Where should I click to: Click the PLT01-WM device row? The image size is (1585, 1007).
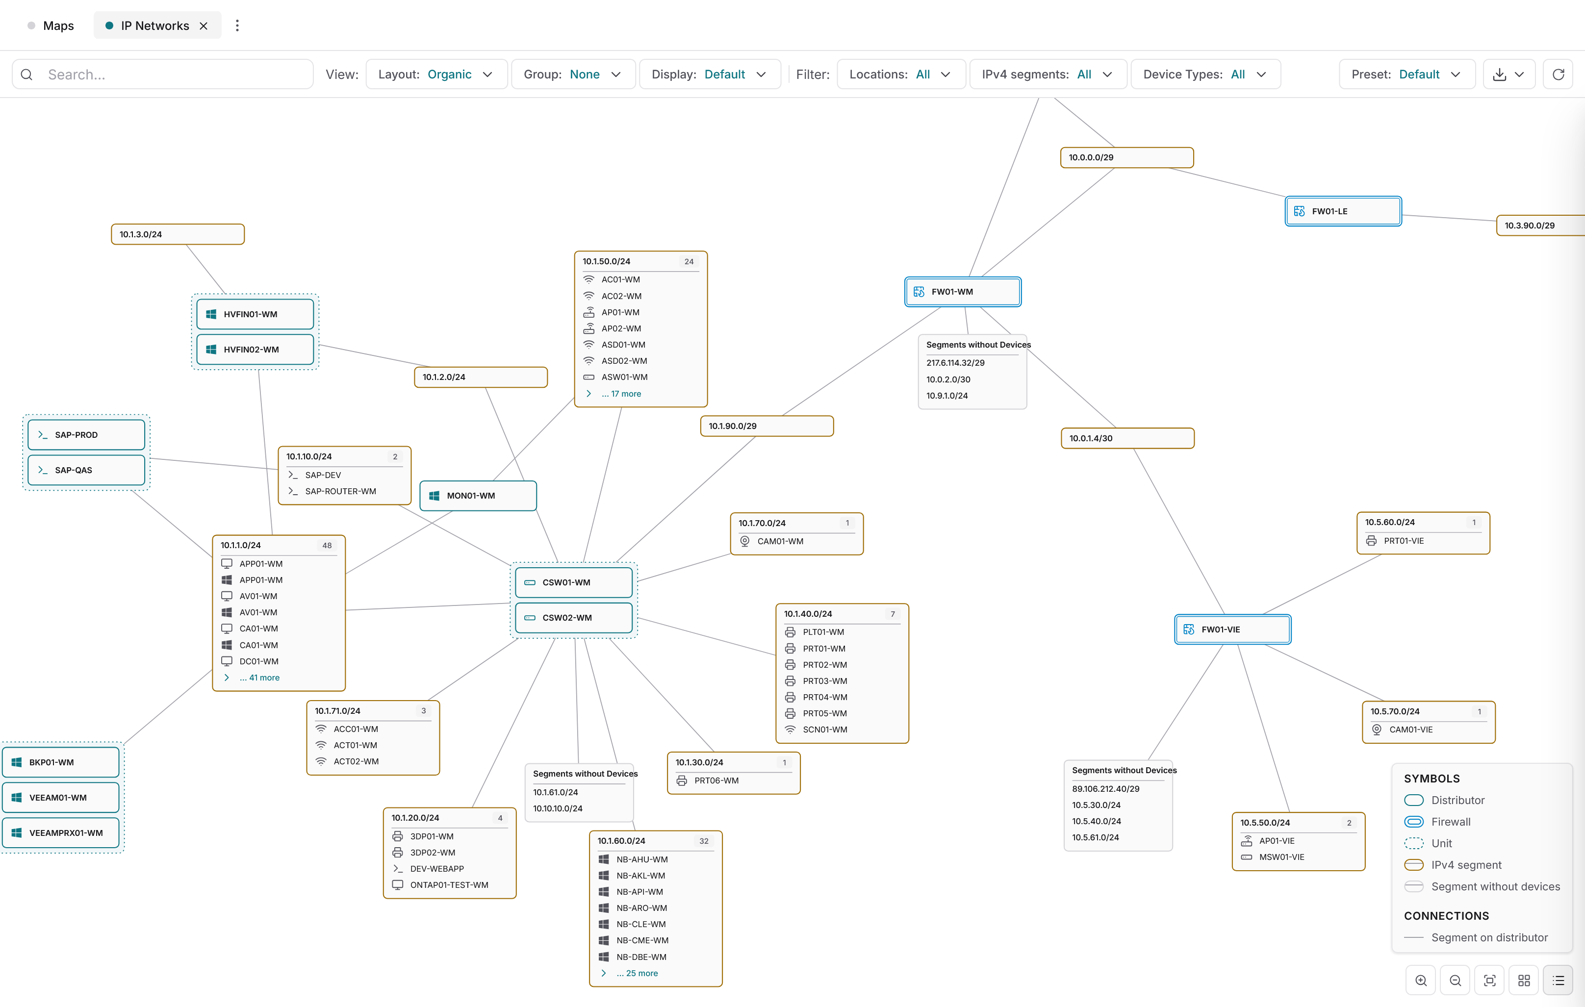click(842, 632)
